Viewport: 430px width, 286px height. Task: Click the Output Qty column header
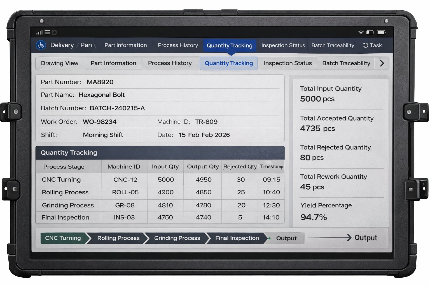click(203, 167)
